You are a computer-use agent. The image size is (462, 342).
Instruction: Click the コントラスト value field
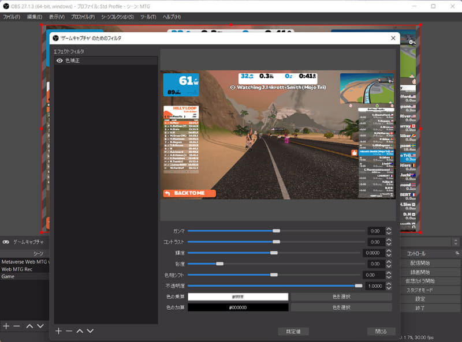[377, 242]
